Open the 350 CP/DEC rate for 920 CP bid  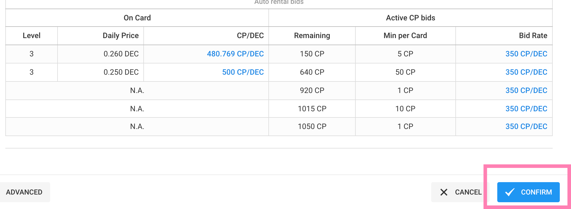tap(526, 91)
